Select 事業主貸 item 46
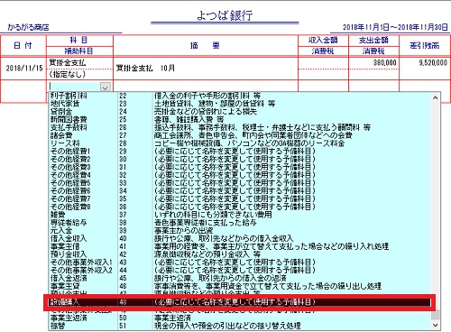451x332 pixels. 240,286
